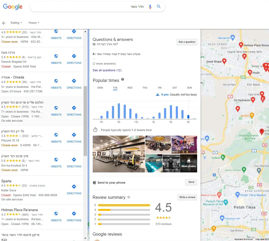
Task: Select the TUE popular times tab
Action: coord(115,88)
